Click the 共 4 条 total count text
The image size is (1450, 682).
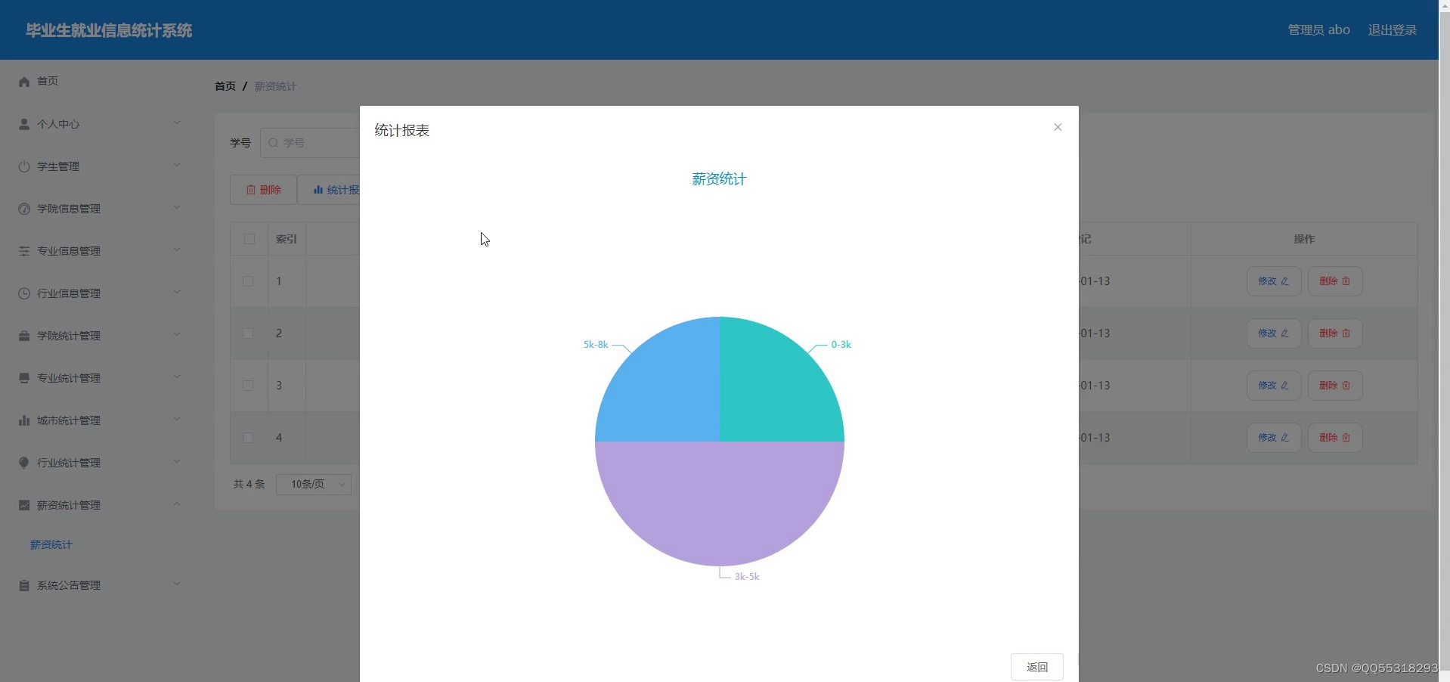249,484
